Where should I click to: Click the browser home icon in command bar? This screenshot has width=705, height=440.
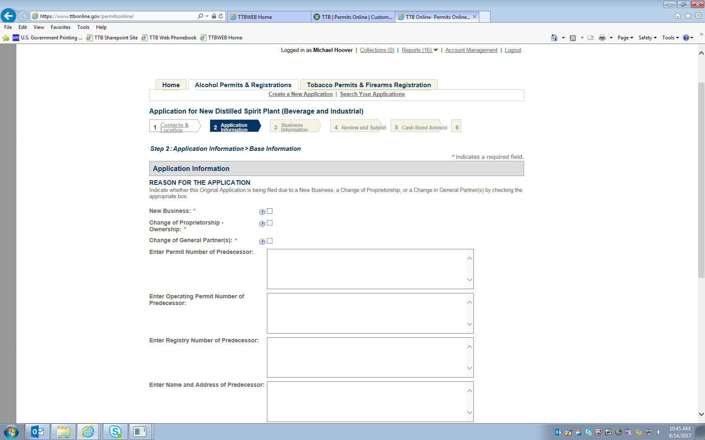click(x=554, y=38)
